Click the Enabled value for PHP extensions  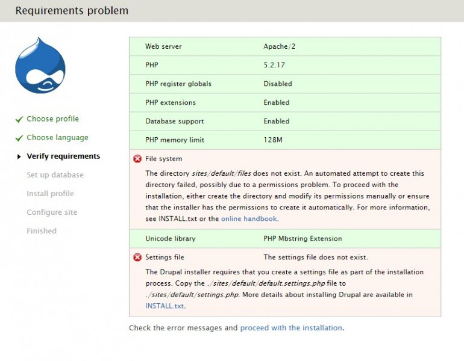pos(277,102)
